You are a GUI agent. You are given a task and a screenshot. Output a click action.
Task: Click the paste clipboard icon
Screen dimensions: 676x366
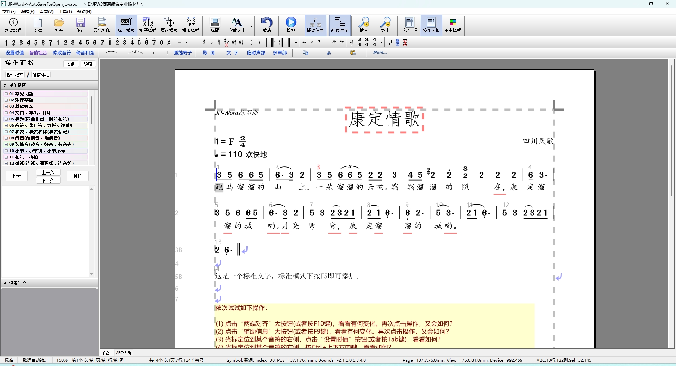tap(353, 53)
